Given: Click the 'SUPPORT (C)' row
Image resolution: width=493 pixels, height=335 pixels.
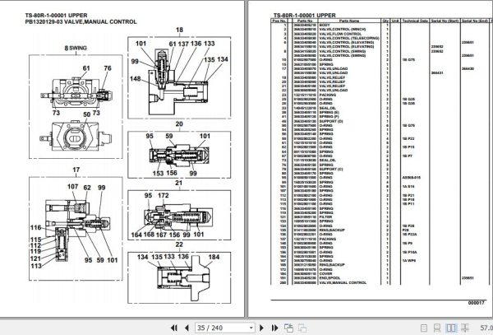Looking at the screenshot, I should coord(380,169).
